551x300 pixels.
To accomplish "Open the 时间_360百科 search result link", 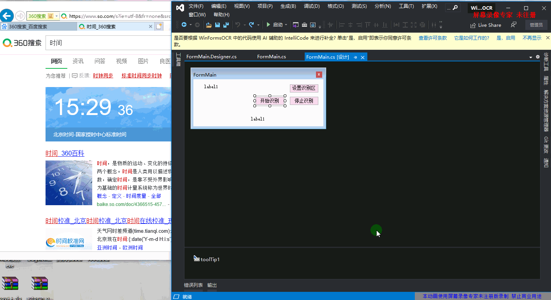I will (65, 153).
